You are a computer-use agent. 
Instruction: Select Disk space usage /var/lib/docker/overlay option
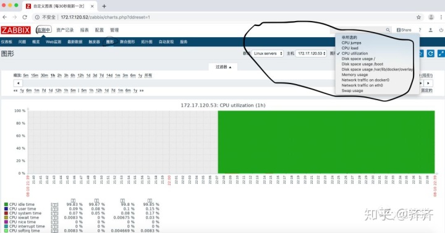click(377, 69)
